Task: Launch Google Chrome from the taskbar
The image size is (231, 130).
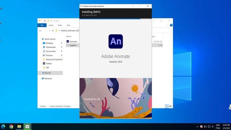Action: tap(11, 126)
